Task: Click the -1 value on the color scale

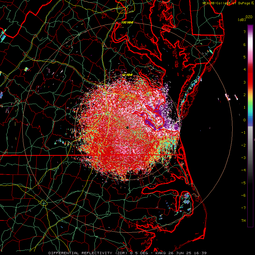Action: click(x=243, y=133)
